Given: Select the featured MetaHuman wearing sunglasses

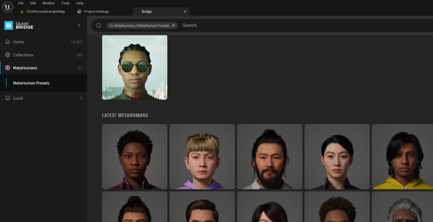Looking at the screenshot, I should (x=135, y=67).
